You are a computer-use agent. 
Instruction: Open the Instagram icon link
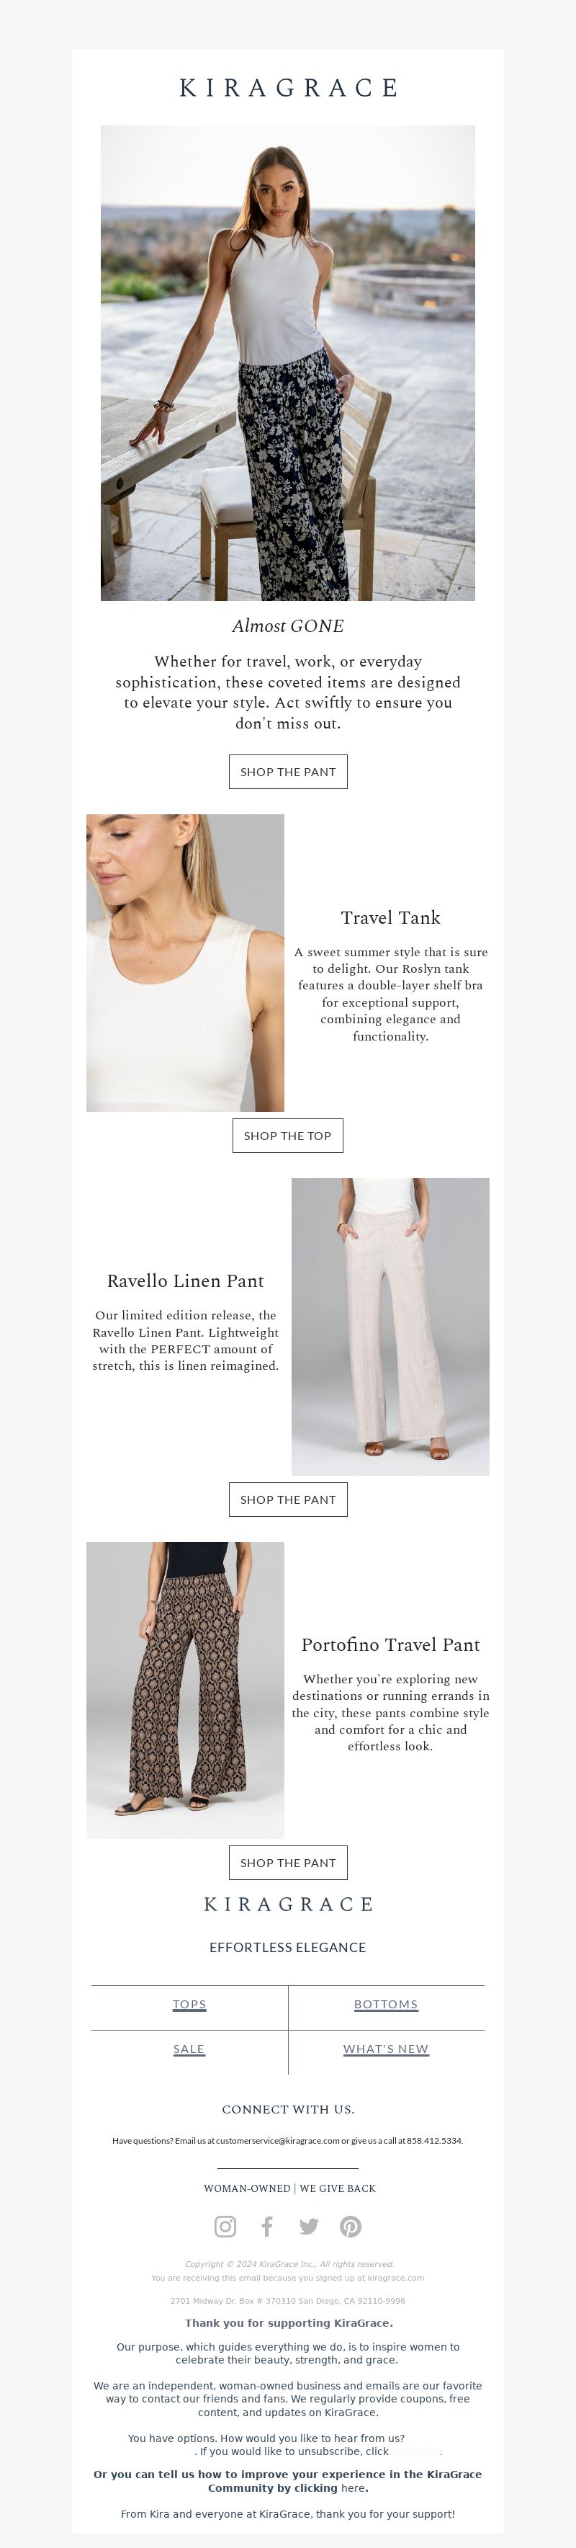coord(225,2226)
